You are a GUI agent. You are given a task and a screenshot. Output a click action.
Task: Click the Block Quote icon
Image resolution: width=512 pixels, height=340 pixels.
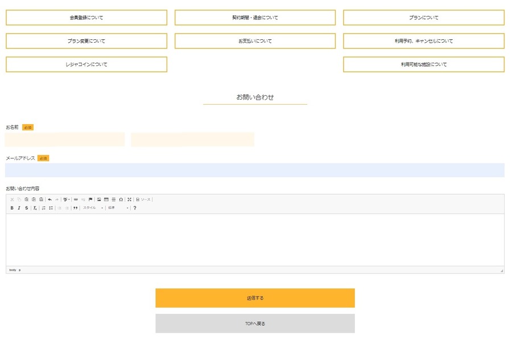76,208
